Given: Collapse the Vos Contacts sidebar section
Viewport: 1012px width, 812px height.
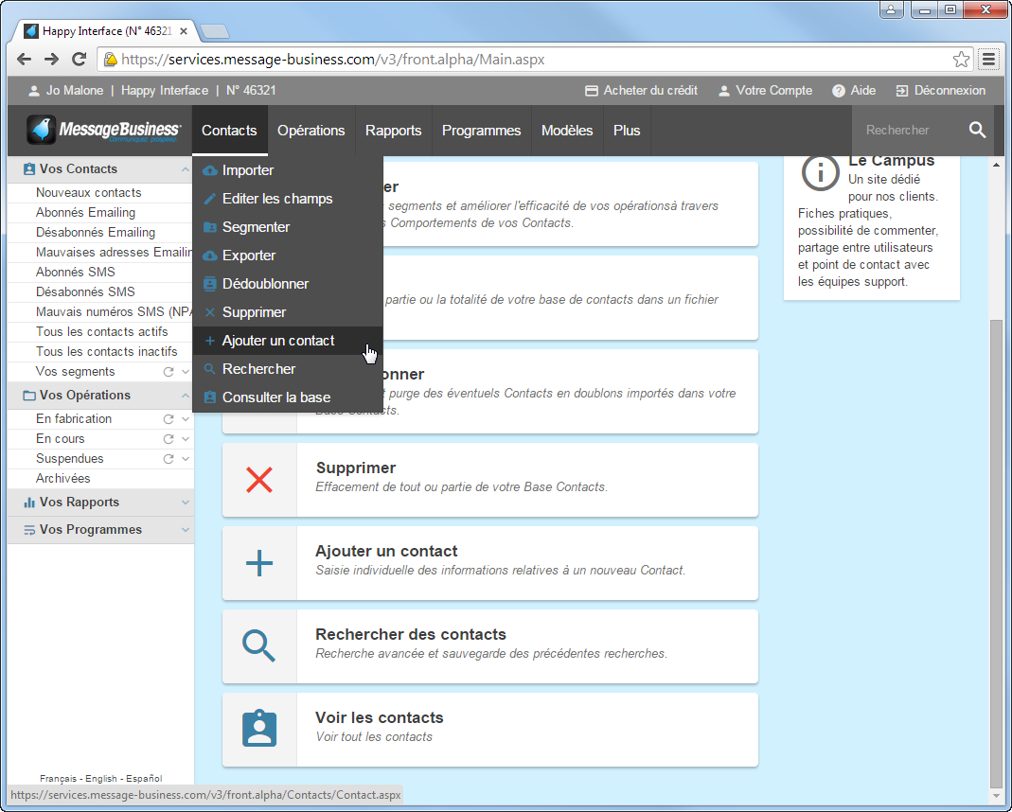Looking at the screenshot, I should click(x=185, y=169).
